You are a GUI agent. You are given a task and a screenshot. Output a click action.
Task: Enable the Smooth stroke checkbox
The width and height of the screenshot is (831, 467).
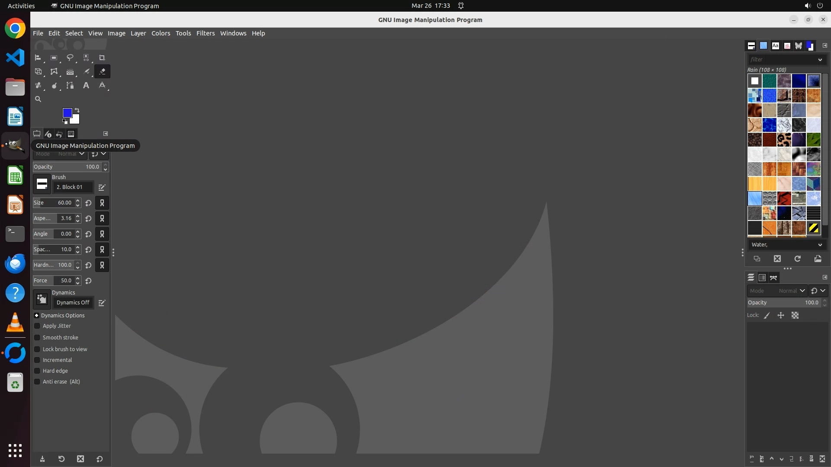point(37,338)
